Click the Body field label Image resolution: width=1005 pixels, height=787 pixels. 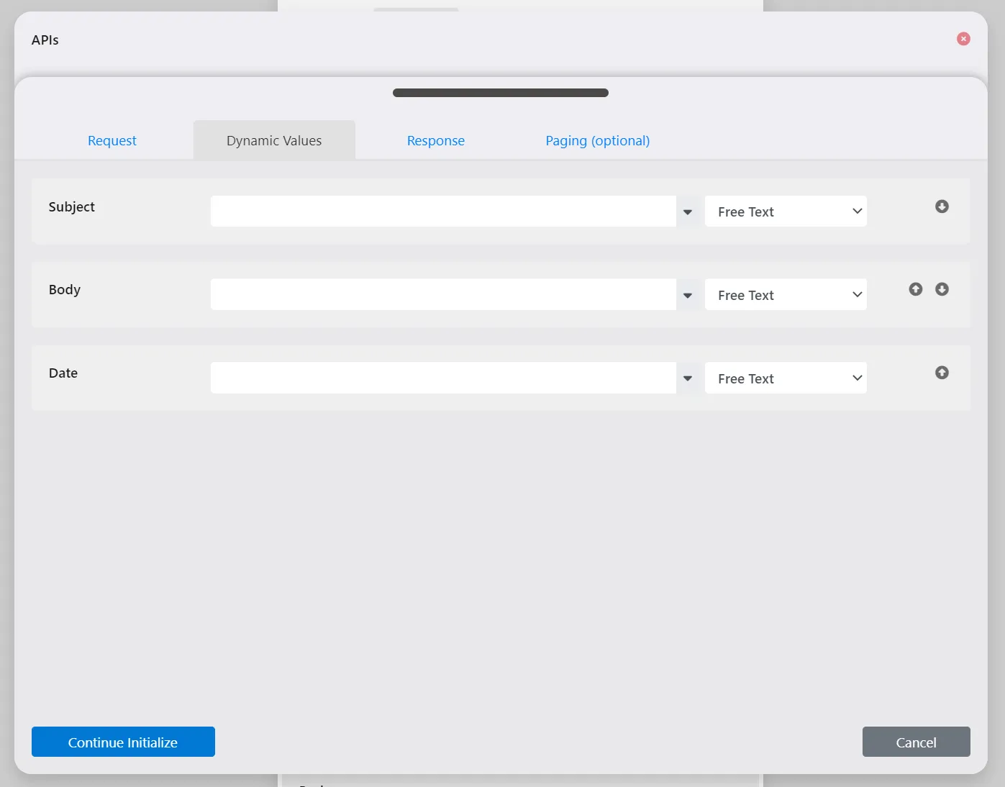(x=65, y=290)
